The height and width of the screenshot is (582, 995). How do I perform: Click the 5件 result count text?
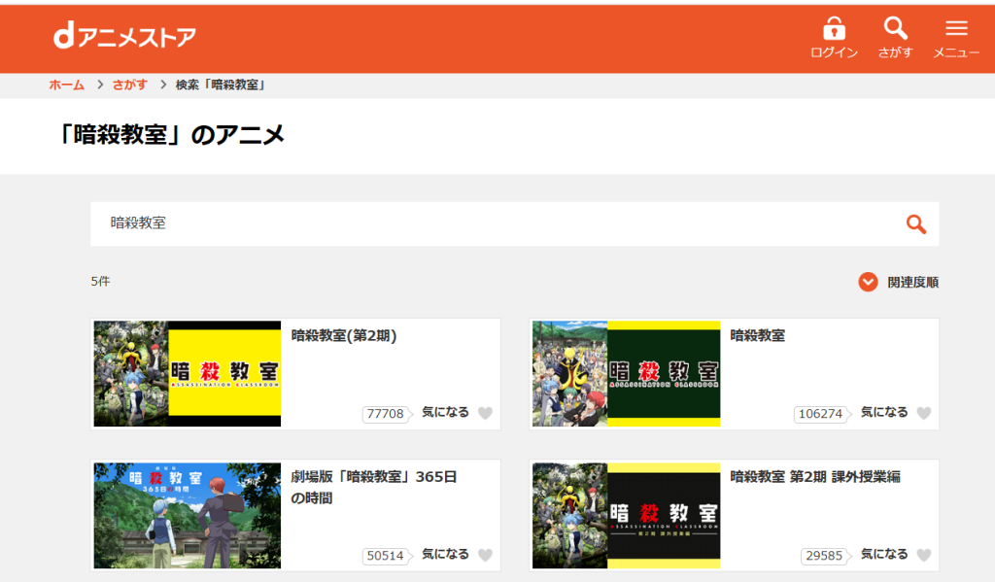tap(100, 281)
